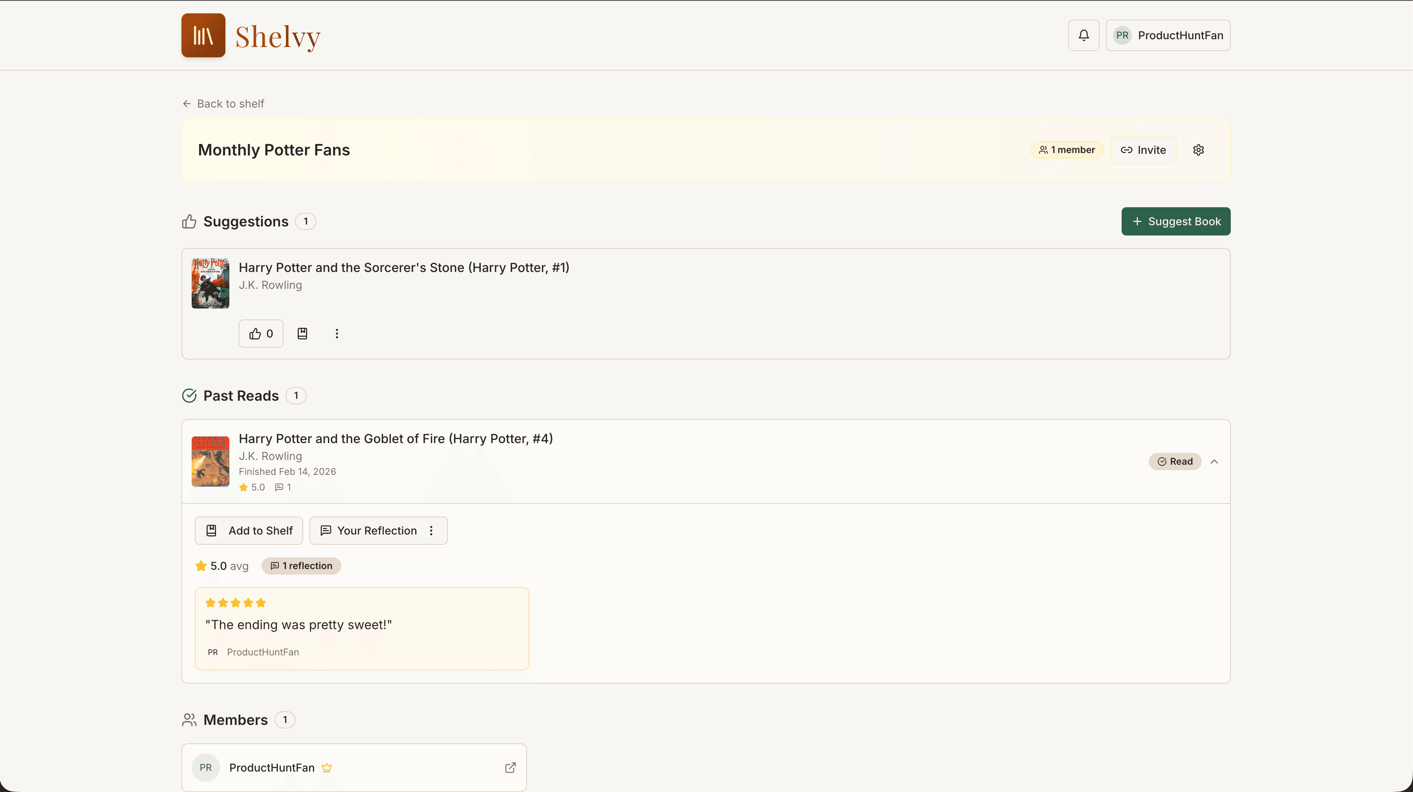This screenshot has width=1413, height=792.
Task: Open ProductHuntFan's profile via external link icon
Action: click(510, 768)
